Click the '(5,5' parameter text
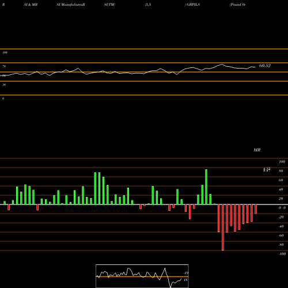Viewport: 288px width, 288px height. 148,5
